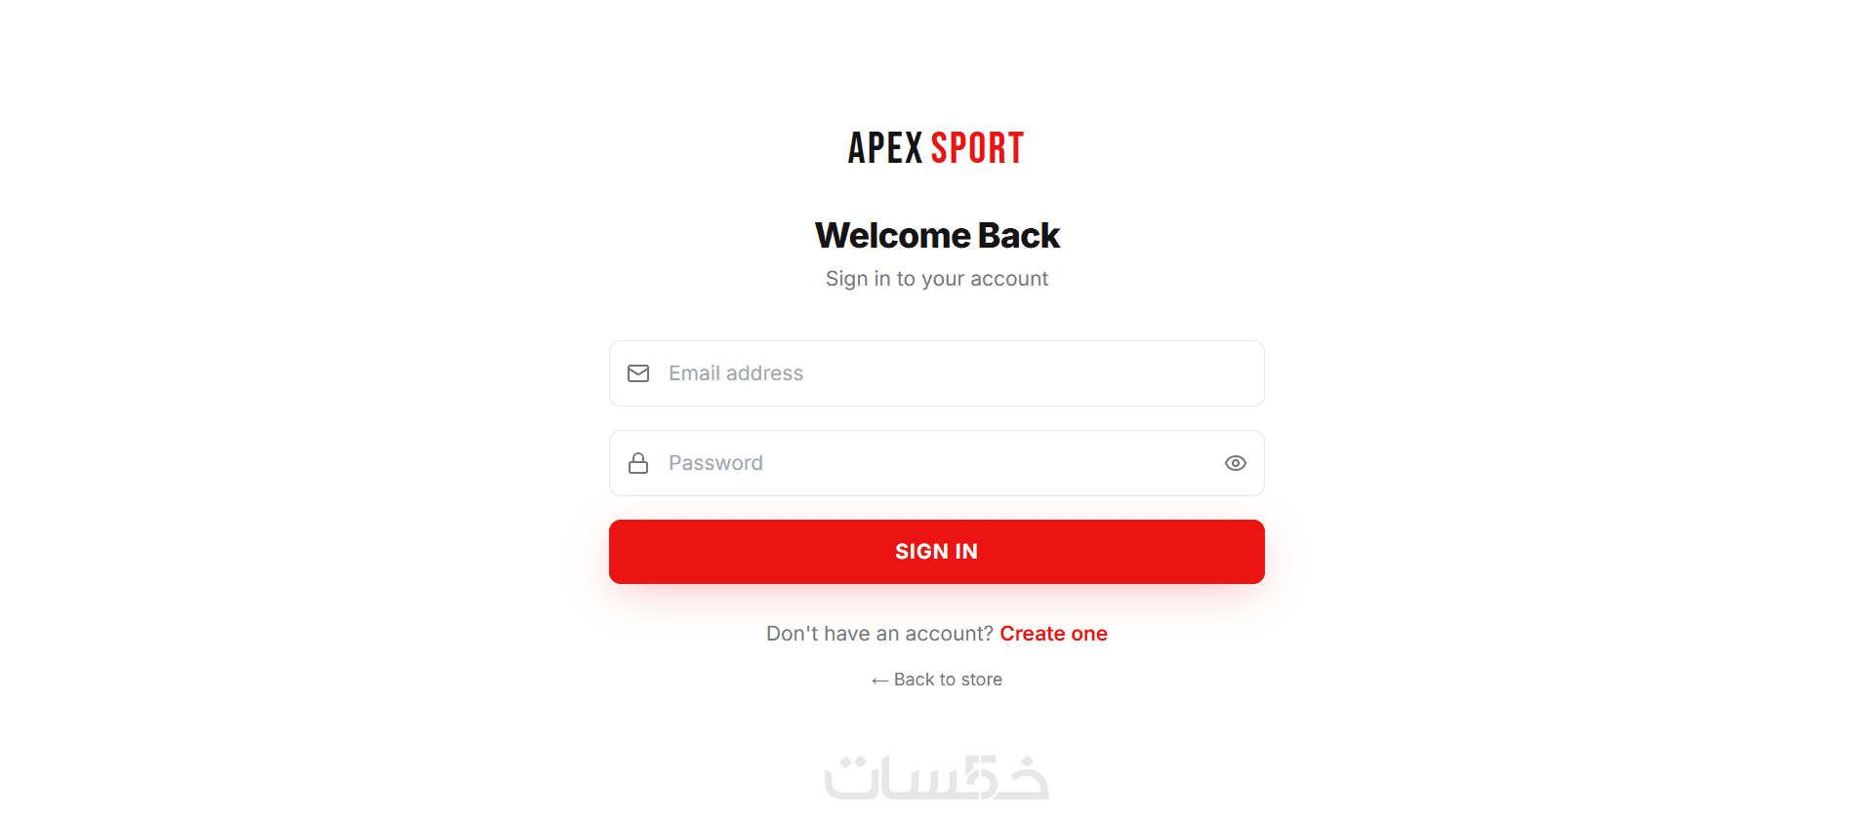Click the envelope icon in the email field

coord(638,373)
